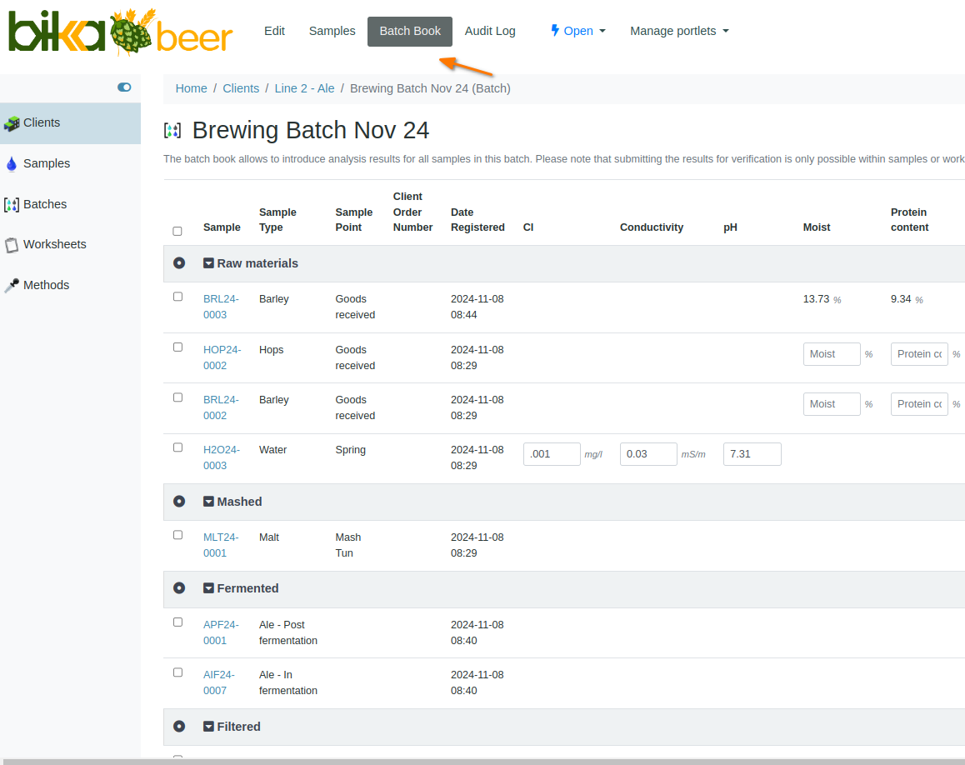The image size is (965, 765).
Task: Check the select-all checkbox in the table header
Action: pos(177,231)
